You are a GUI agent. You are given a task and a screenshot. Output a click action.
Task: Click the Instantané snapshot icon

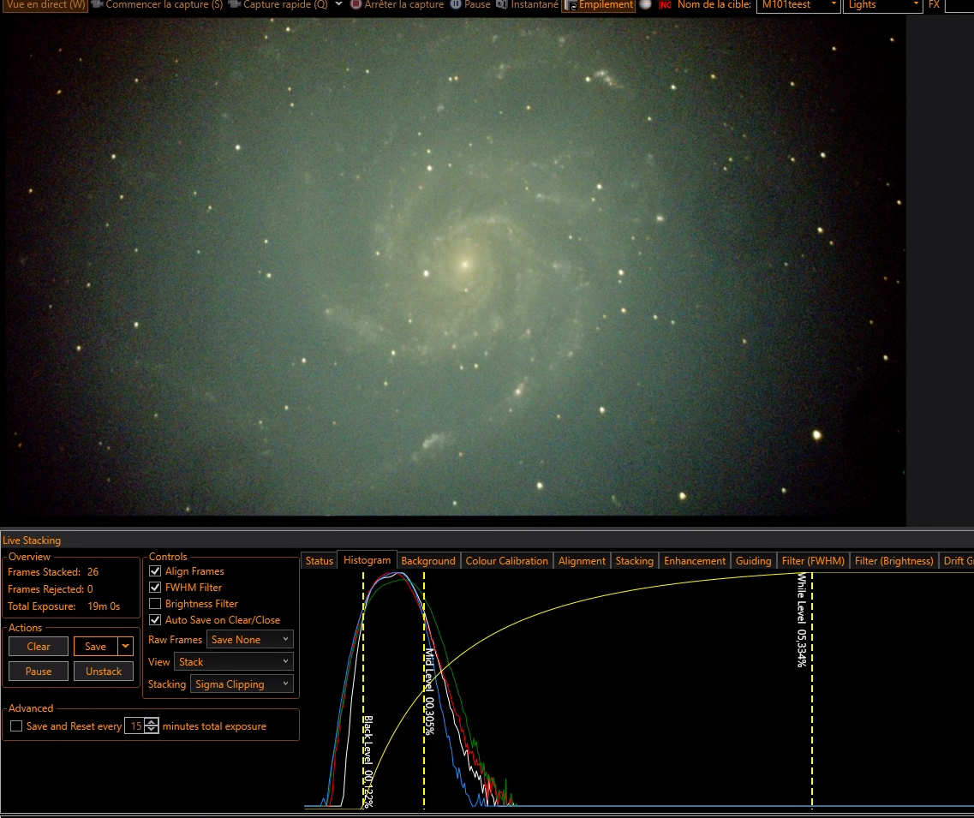coord(501,4)
